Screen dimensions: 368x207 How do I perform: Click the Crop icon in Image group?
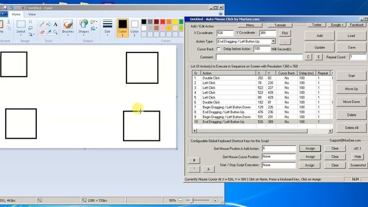coord(30,22)
